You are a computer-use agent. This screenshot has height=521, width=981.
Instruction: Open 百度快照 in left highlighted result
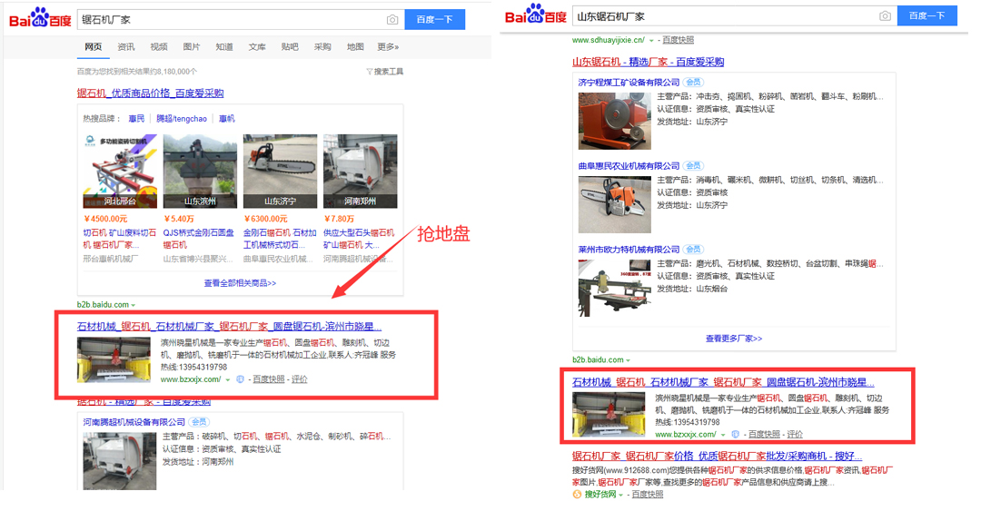pos(268,379)
